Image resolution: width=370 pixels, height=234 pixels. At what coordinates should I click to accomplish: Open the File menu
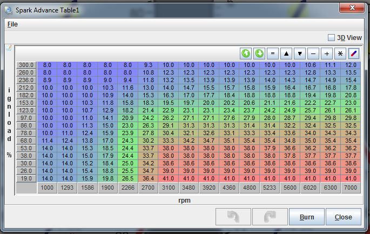pyautogui.click(x=12, y=24)
